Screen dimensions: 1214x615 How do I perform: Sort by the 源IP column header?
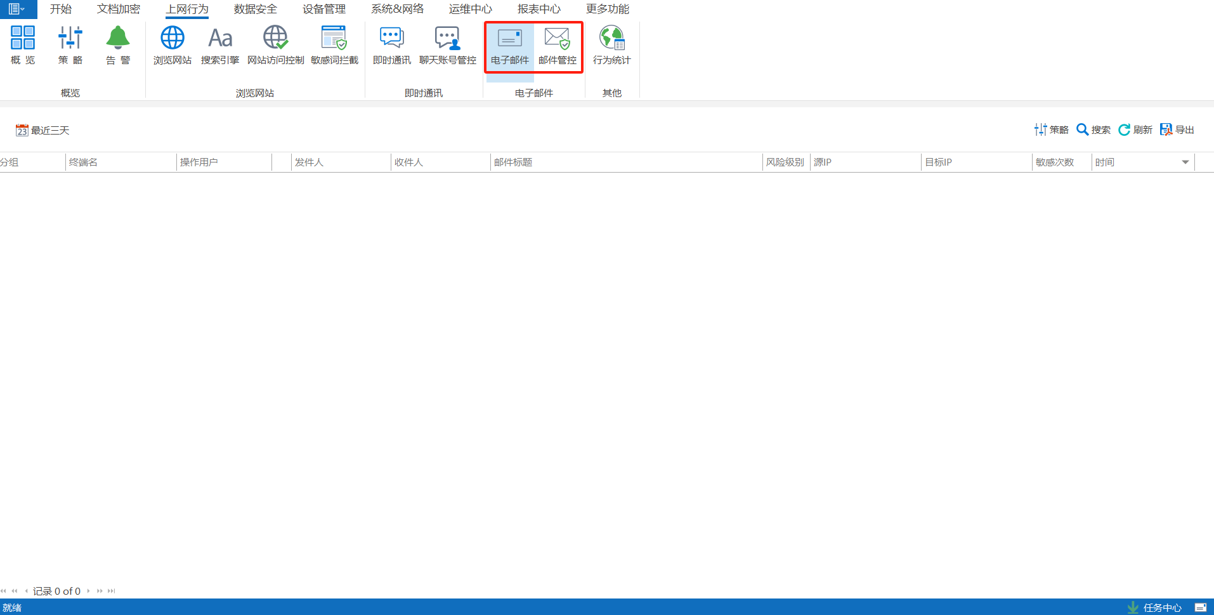point(865,162)
